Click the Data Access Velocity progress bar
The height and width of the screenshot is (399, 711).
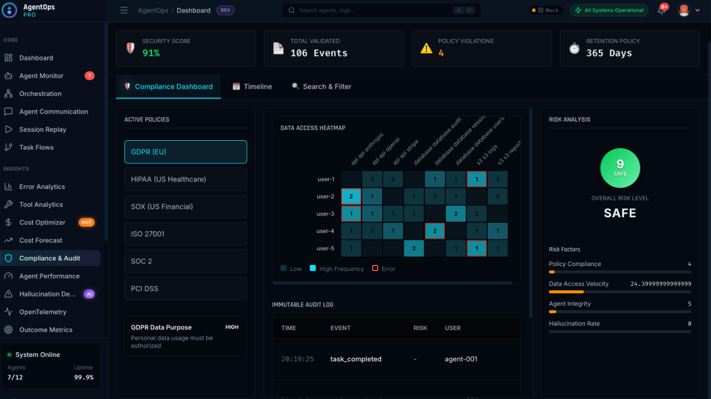620,291
